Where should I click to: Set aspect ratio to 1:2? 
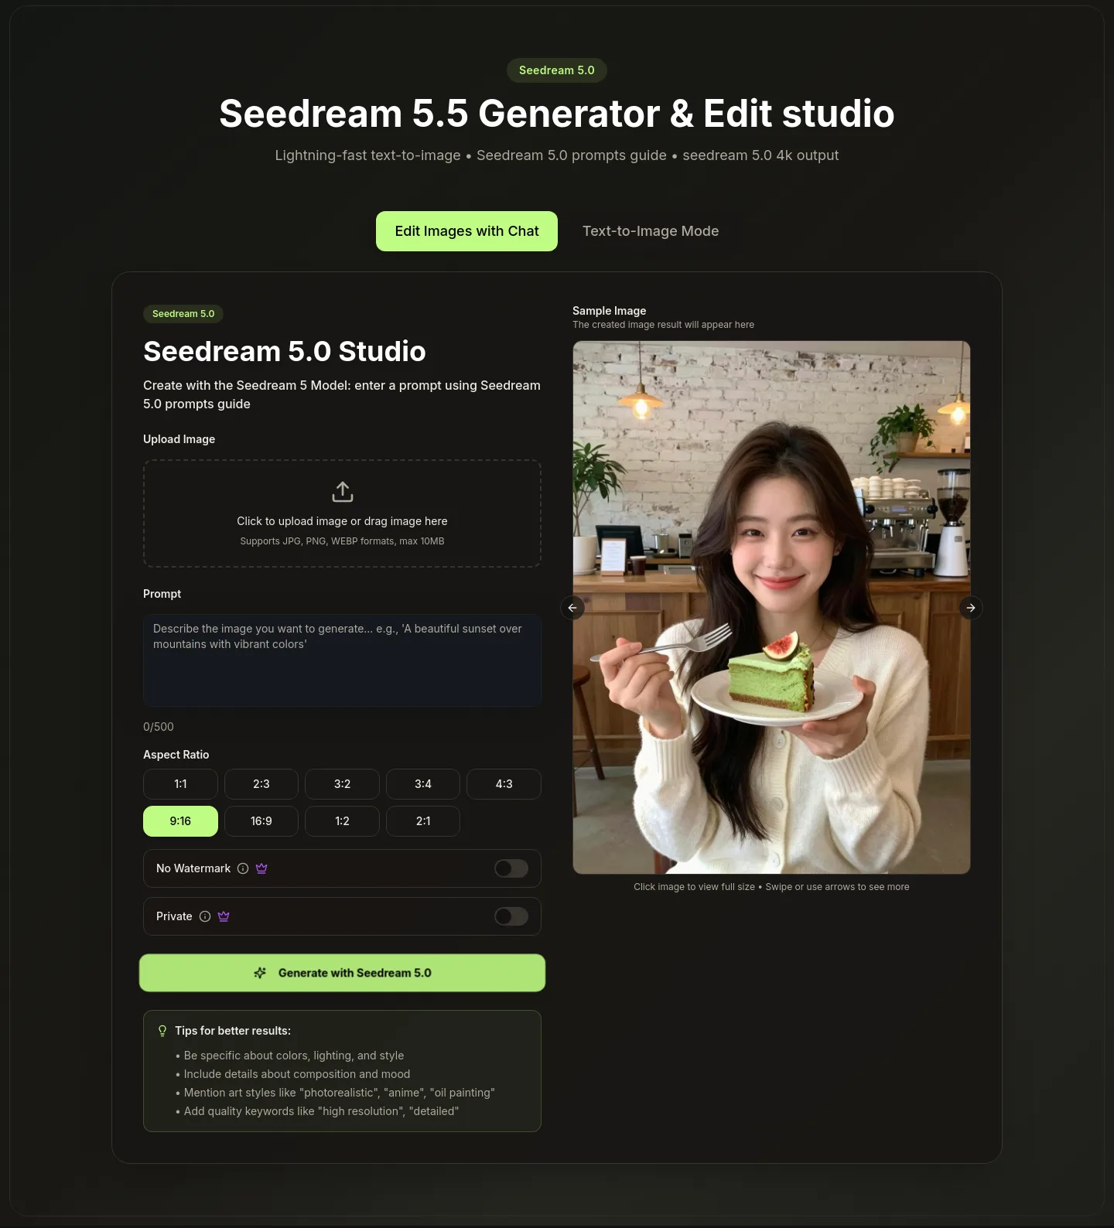point(342,821)
